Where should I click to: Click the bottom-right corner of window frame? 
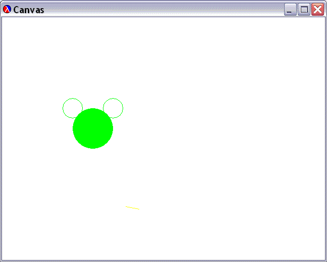[x=325, y=260]
